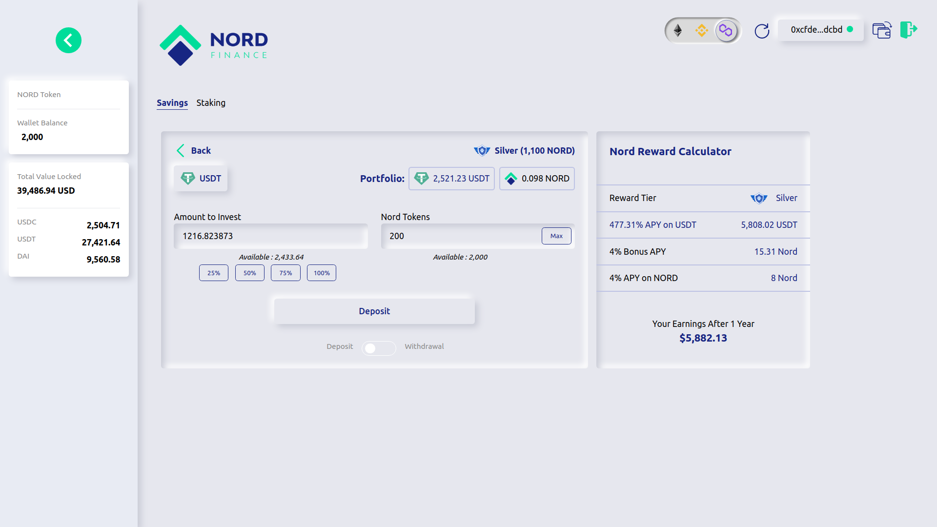Focus the Amount to Invest field
This screenshot has height=527, width=937.
click(271, 236)
